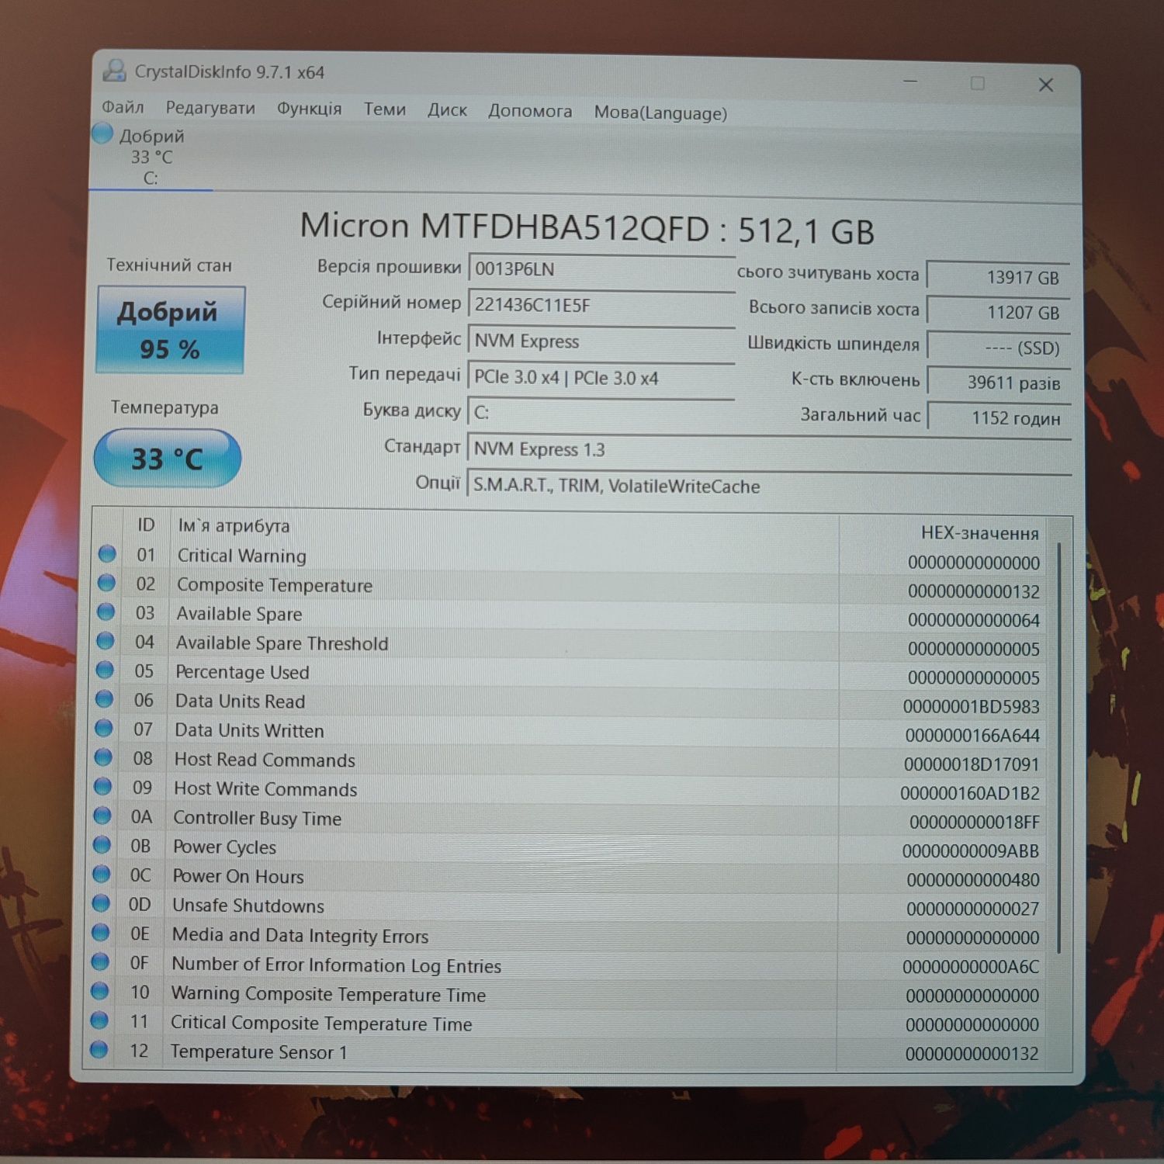Click hex value 00000000000A6C
This screenshot has width=1164, height=1164.
tap(970, 967)
